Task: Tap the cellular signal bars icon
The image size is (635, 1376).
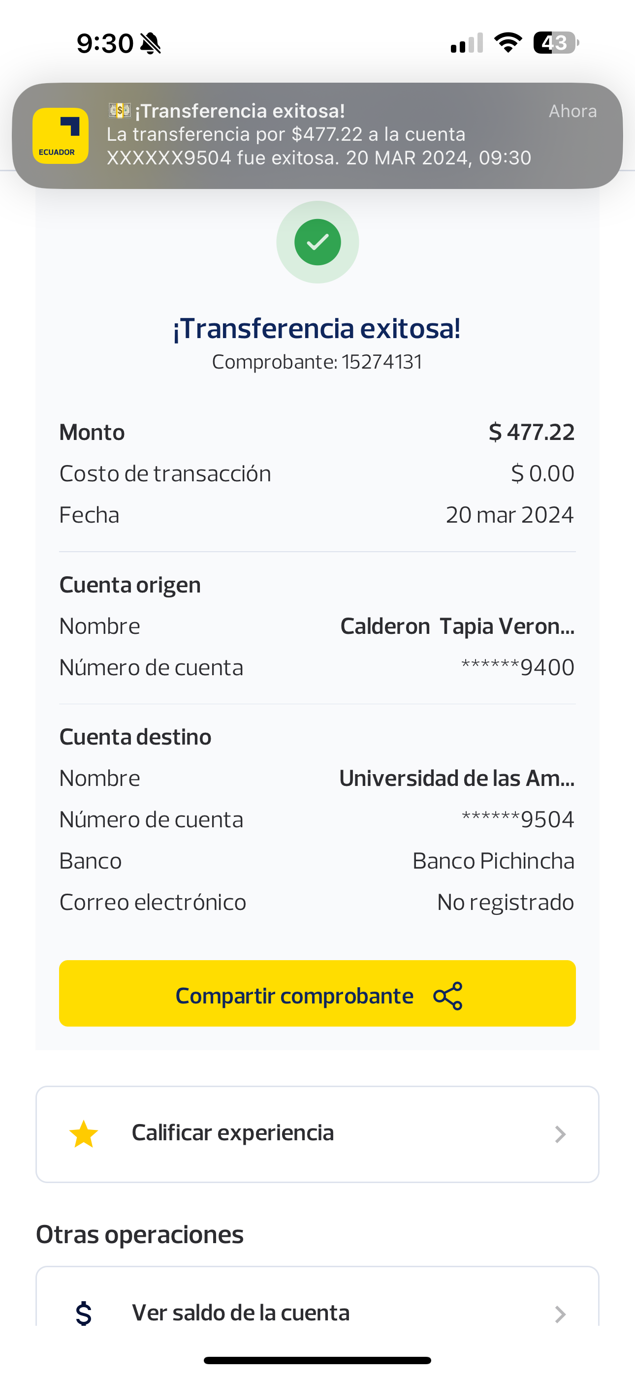Action: [x=467, y=43]
